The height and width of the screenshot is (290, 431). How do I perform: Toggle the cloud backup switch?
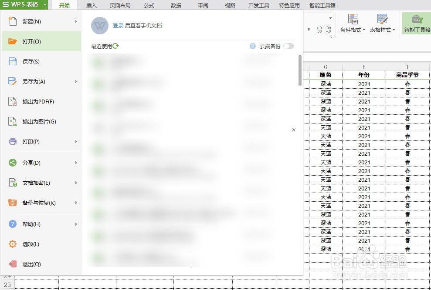tap(288, 46)
